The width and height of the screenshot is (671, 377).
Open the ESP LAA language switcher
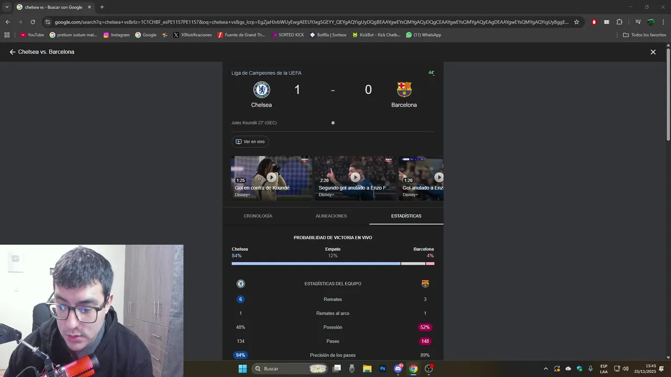pos(604,369)
